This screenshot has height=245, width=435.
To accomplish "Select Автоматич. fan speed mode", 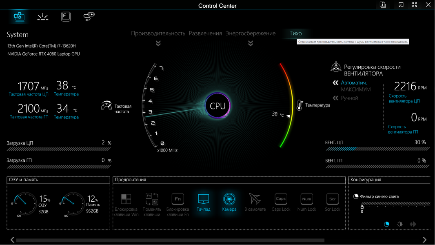I will [x=354, y=82].
